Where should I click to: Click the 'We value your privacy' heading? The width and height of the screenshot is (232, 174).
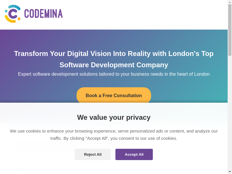pyautogui.click(x=114, y=117)
